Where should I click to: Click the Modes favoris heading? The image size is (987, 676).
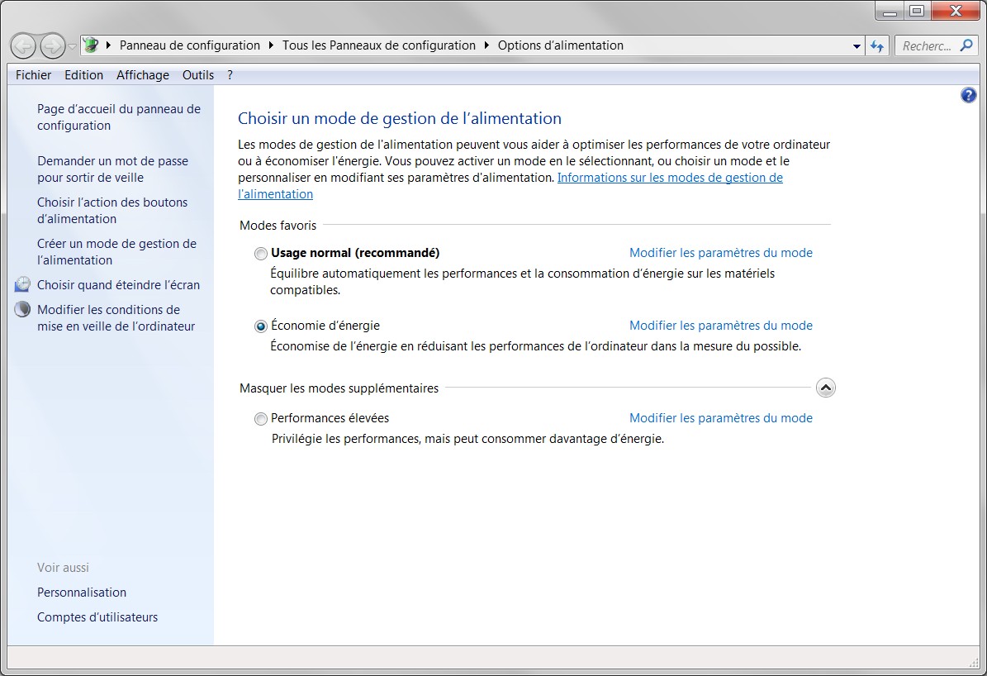click(x=278, y=226)
